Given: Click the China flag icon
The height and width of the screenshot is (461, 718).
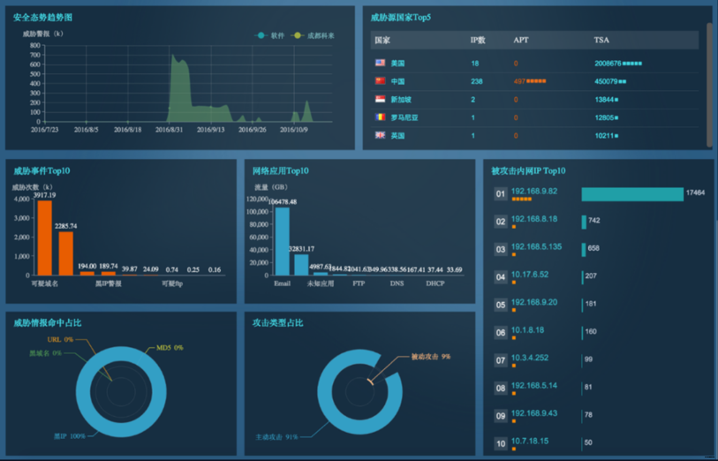Looking at the screenshot, I should [380, 81].
